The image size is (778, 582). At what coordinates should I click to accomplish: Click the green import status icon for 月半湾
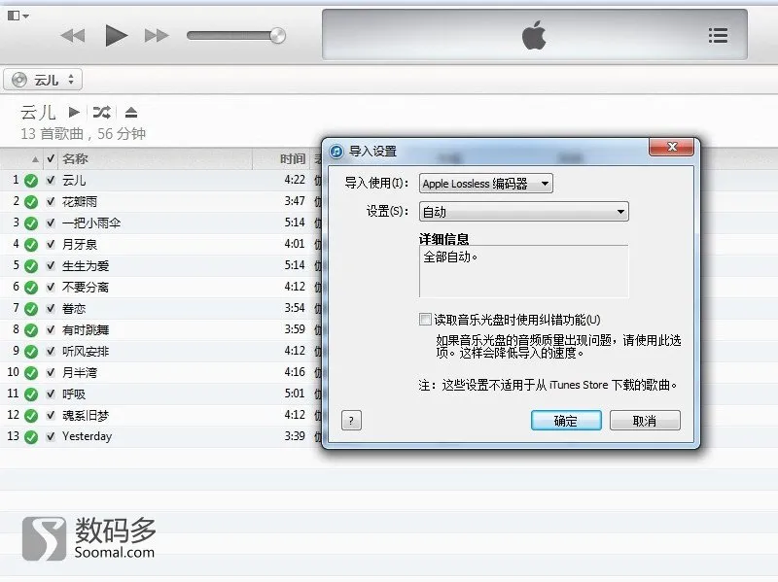tap(31, 373)
